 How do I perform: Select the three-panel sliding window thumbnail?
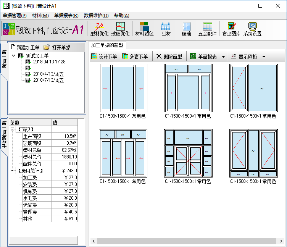(123, 88)
